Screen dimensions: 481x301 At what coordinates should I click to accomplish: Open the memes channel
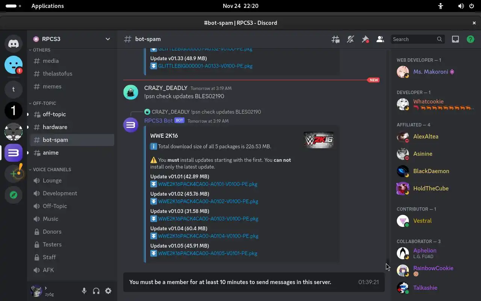point(72,87)
